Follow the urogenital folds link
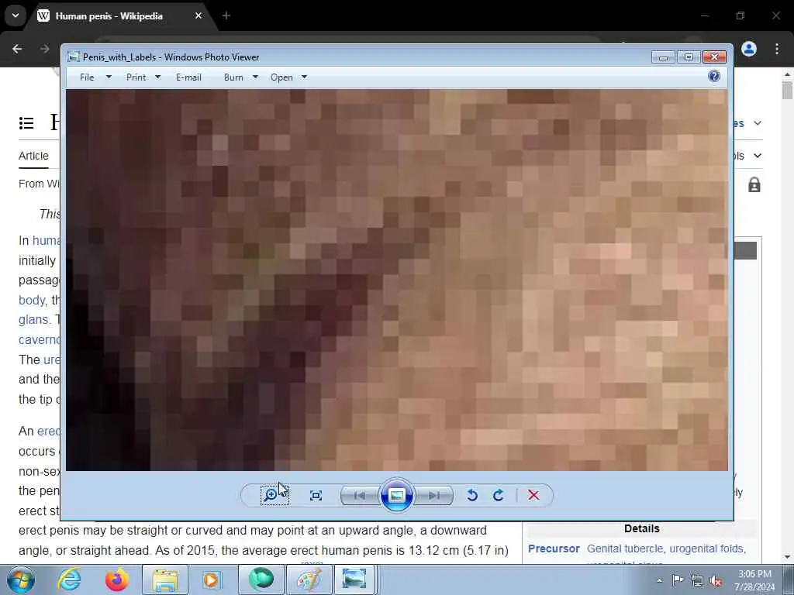This screenshot has width=794, height=595. tap(706, 549)
